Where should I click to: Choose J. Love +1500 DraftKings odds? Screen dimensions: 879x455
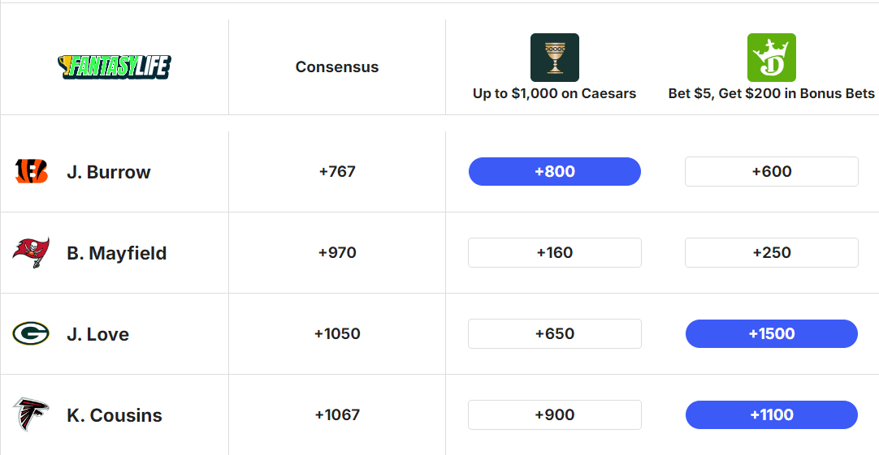point(771,334)
